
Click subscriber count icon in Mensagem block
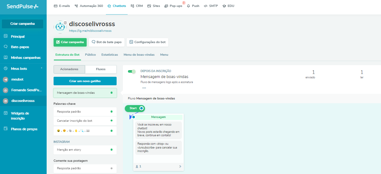pos(137,166)
